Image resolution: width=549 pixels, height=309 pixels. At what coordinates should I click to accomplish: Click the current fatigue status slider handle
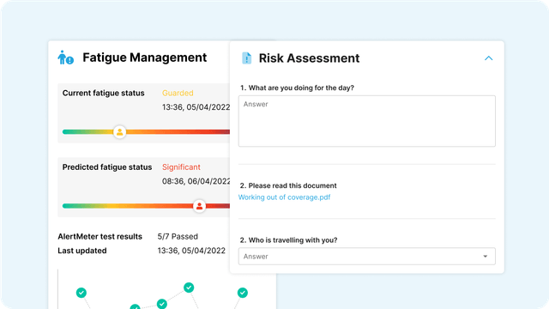(x=119, y=132)
